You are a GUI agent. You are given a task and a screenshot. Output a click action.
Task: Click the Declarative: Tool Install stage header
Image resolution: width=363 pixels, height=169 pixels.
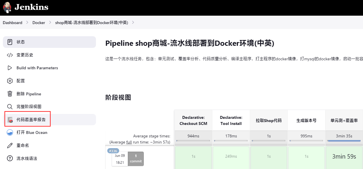(231, 120)
